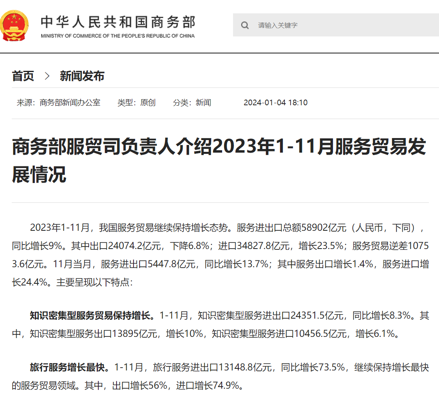
Task: Click the 2024-01-04 18:10 publish timestamp
Action: tap(276, 102)
